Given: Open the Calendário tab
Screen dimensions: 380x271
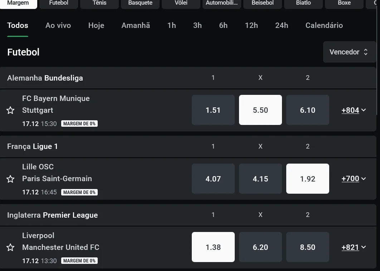Looking at the screenshot, I should [324, 25].
